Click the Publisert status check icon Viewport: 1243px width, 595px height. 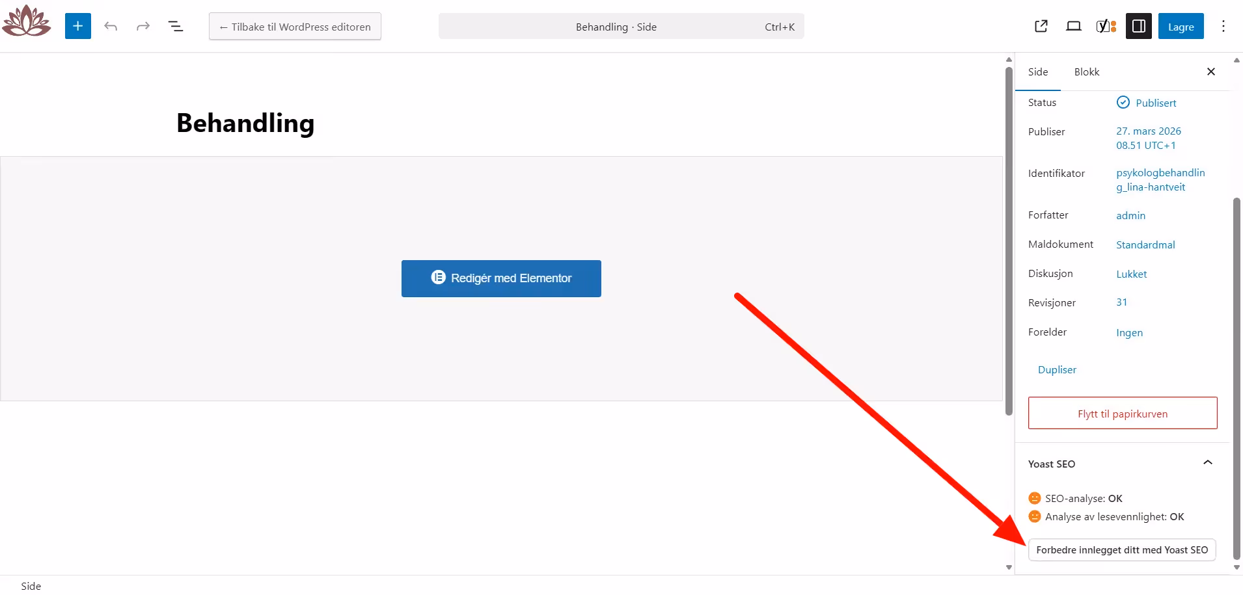pyautogui.click(x=1123, y=102)
